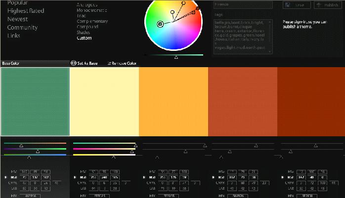Open the Newest themes link
This screenshot has width=345, height=198.
tap(17, 19)
